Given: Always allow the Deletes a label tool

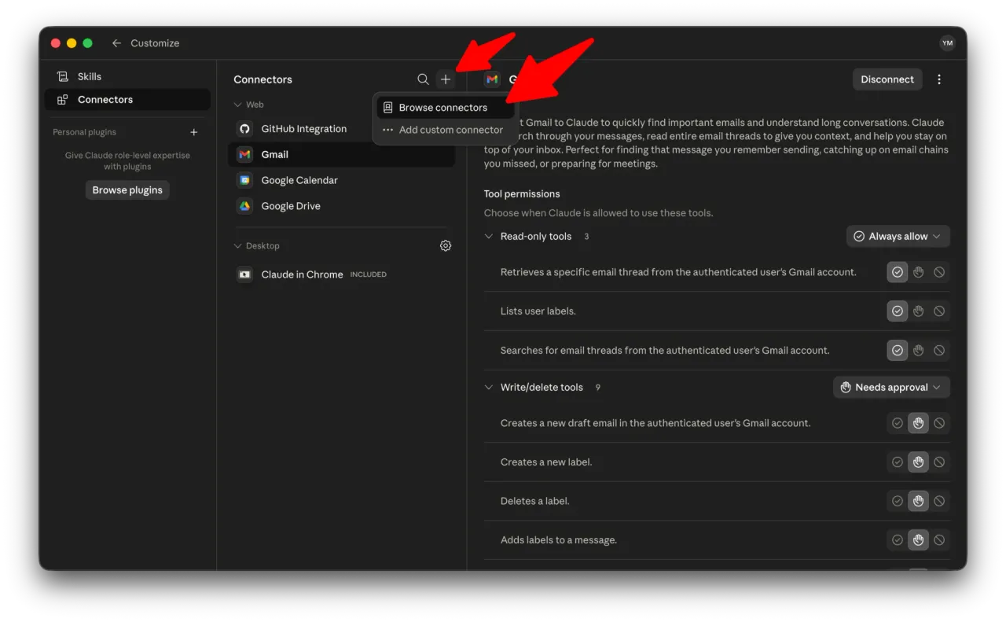Looking at the screenshot, I should (898, 501).
